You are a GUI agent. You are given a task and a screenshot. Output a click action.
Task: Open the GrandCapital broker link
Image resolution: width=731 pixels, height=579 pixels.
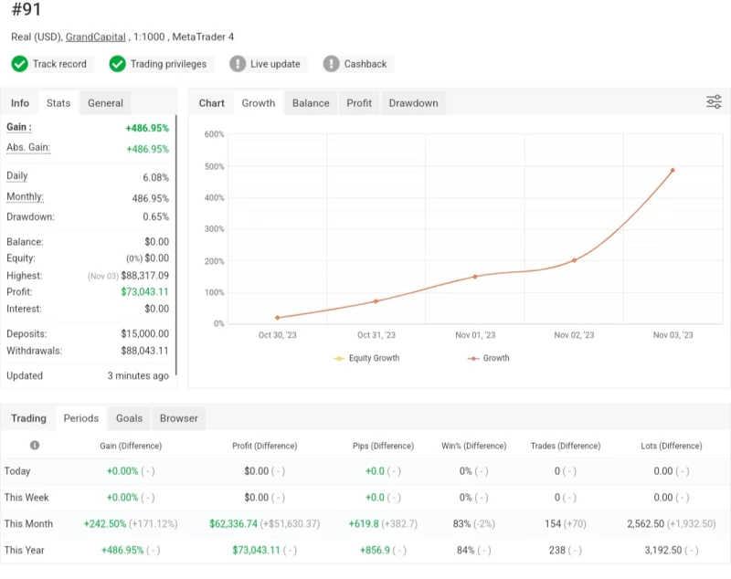(95, 37)
